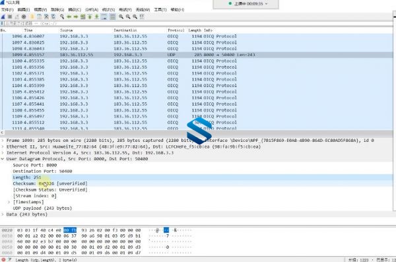Select the UDP payload (243 bytes) line
The width and height of the screenshot is (396, 262).
tap(42, 208)
